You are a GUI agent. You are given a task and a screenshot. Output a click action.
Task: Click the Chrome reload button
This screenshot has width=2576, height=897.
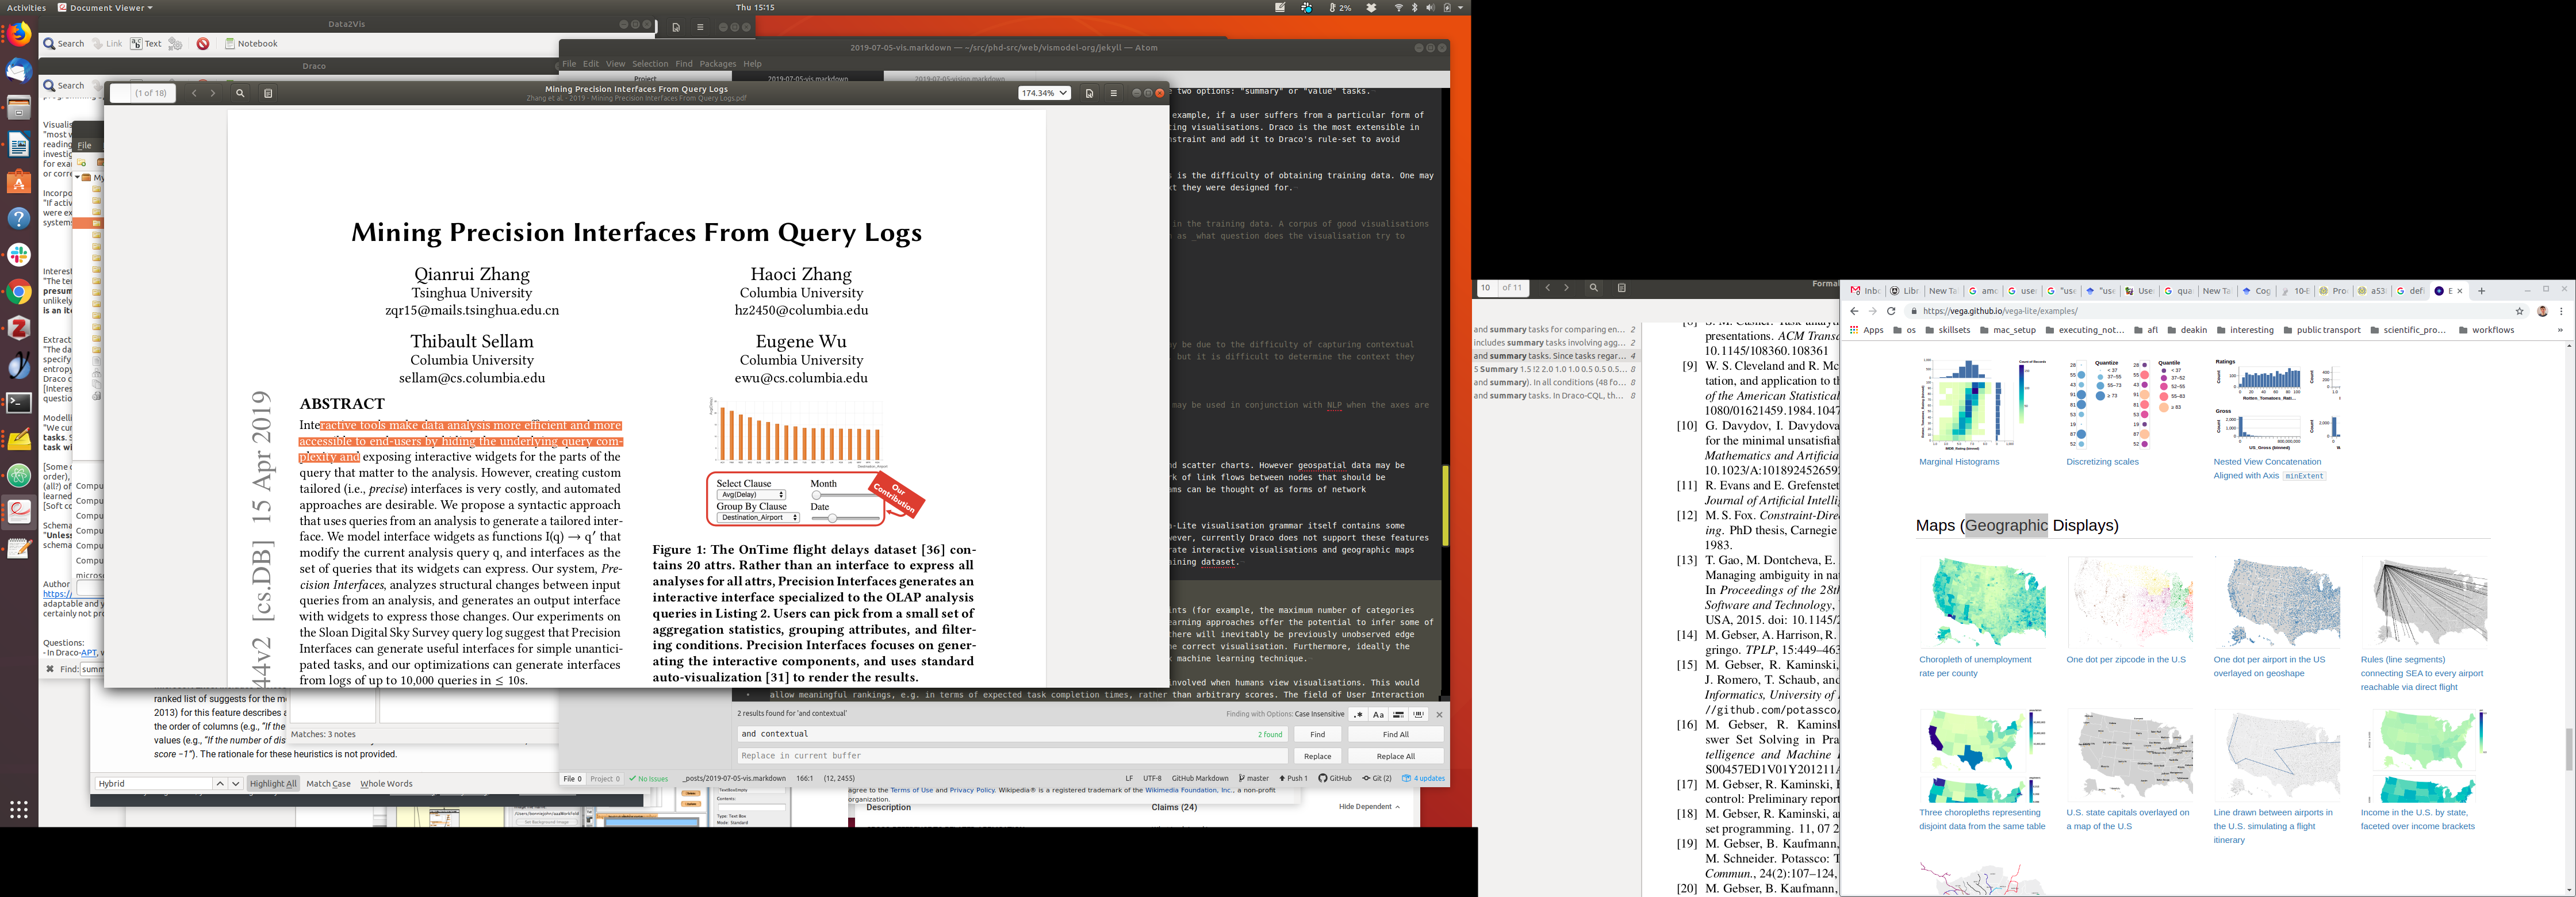click(x=1891, y=311)
